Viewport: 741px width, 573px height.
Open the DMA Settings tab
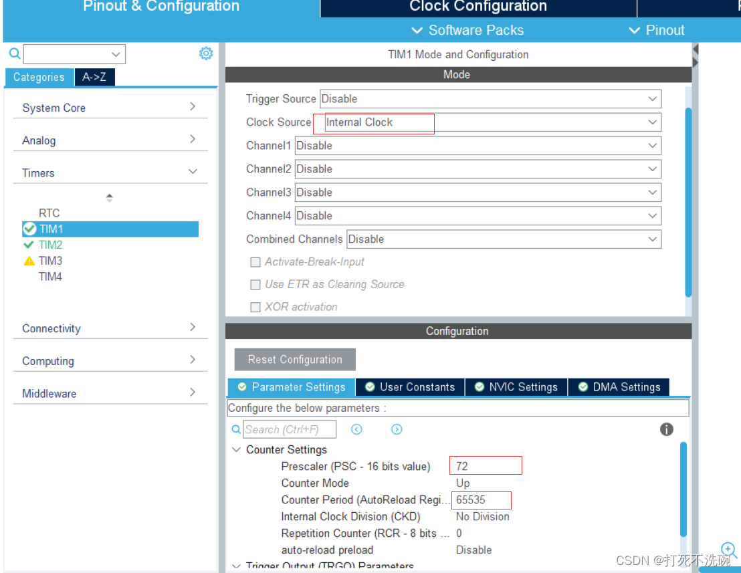tap(619, 387)
